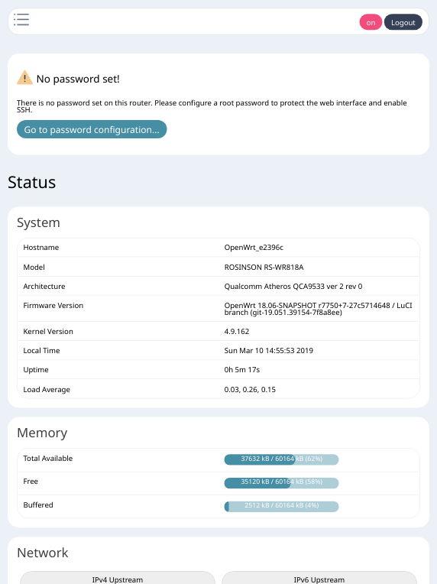The width and height of the screenshot is (437, 584).
Task: Click load average value 0.03, 0.26, 0.15
Action: coord(250,390)
